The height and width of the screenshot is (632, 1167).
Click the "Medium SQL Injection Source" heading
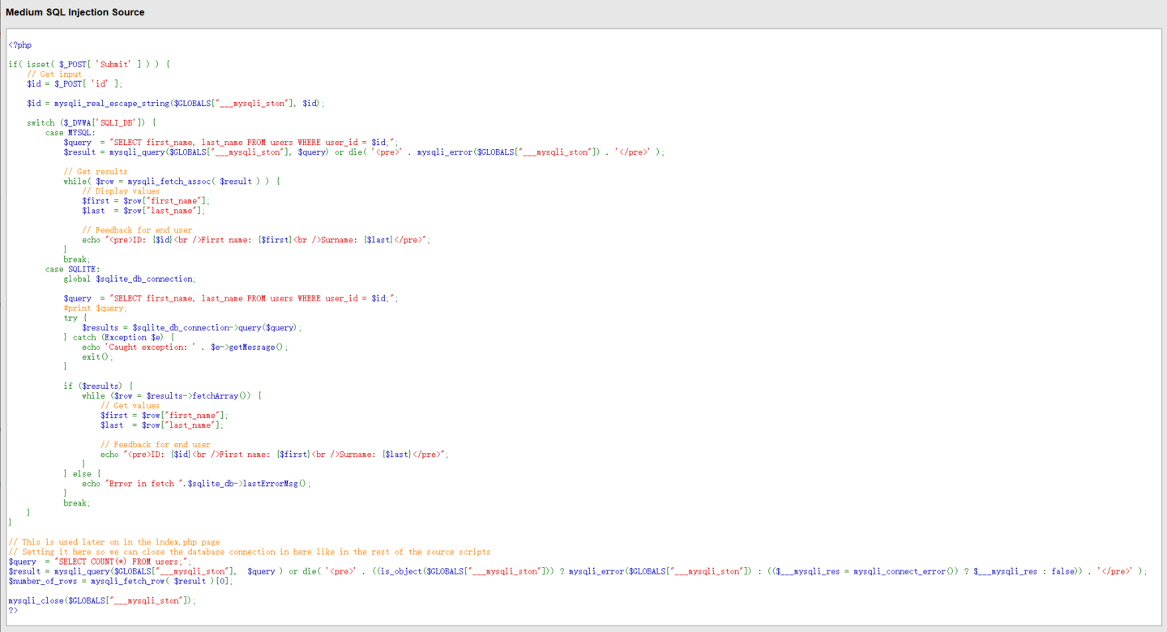click(x=75, y=12)
